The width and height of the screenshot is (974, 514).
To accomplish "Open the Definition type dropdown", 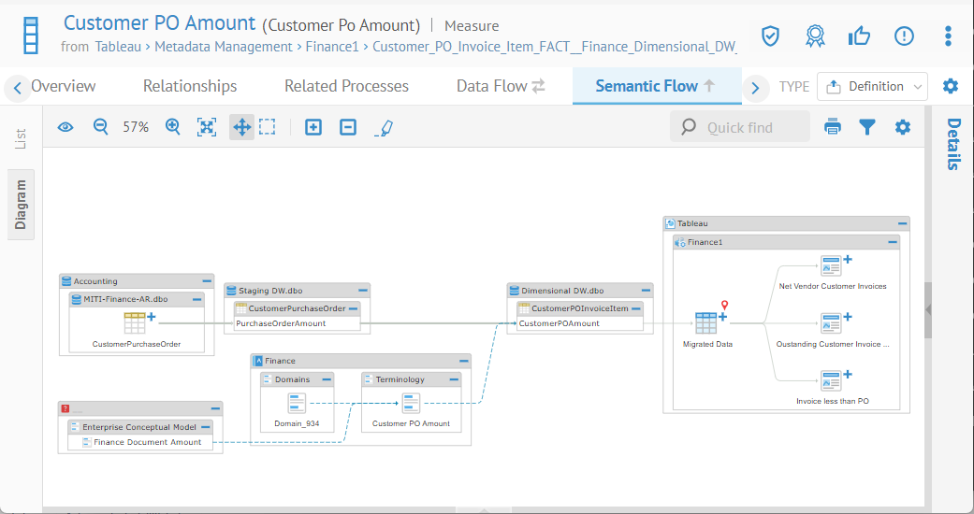I will pos(872,87).
